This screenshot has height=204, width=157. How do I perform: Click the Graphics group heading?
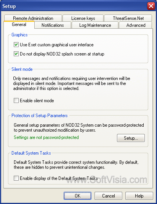(19, 35)
